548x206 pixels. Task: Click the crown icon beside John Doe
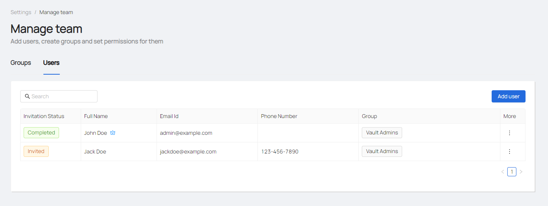[113, 133]
